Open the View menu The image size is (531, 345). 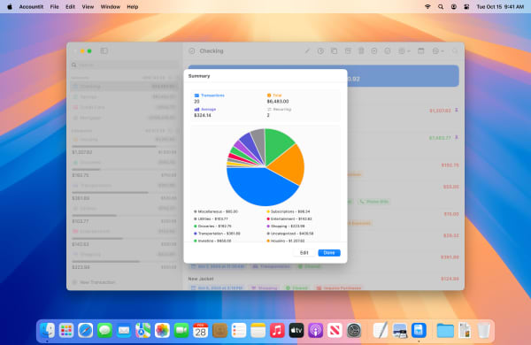[88, 7]
